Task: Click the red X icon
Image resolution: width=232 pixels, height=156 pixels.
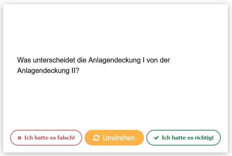Action: (20, 138)
